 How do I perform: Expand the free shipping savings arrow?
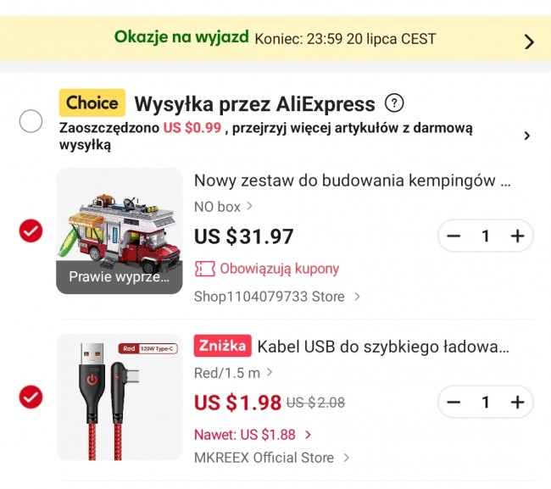coord(527,136)
